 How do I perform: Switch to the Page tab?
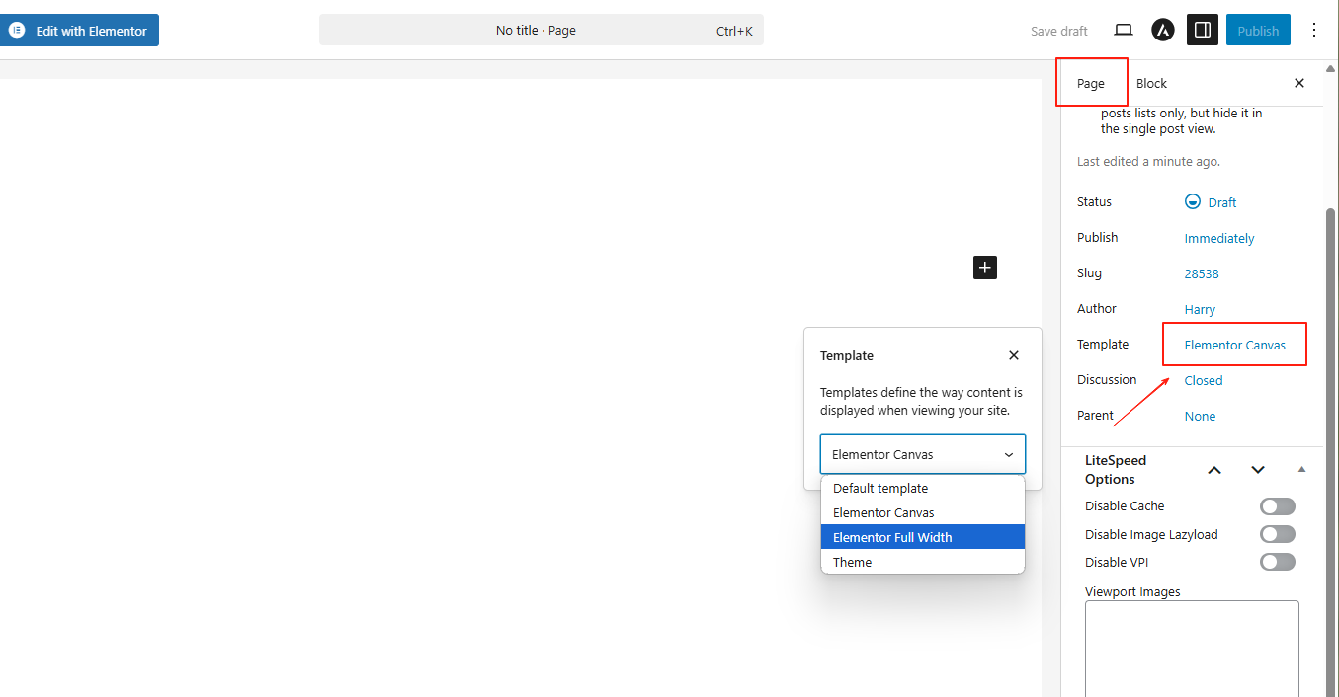[x=1091, y=84]
